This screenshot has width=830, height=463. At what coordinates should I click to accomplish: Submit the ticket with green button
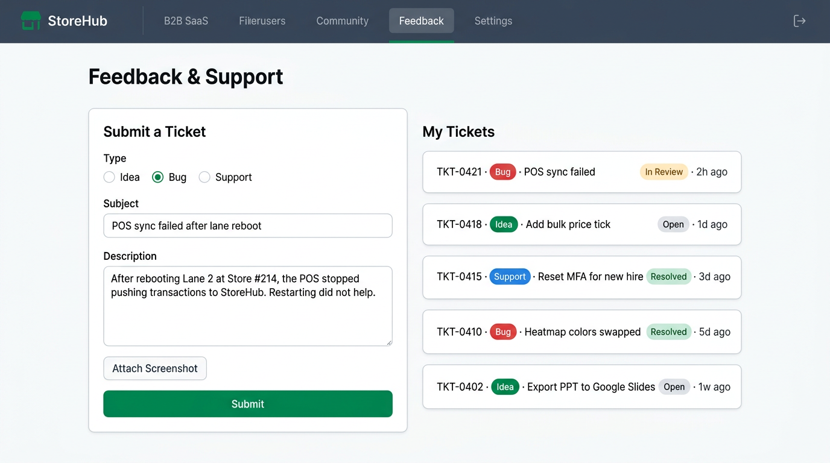coord(248,404)
